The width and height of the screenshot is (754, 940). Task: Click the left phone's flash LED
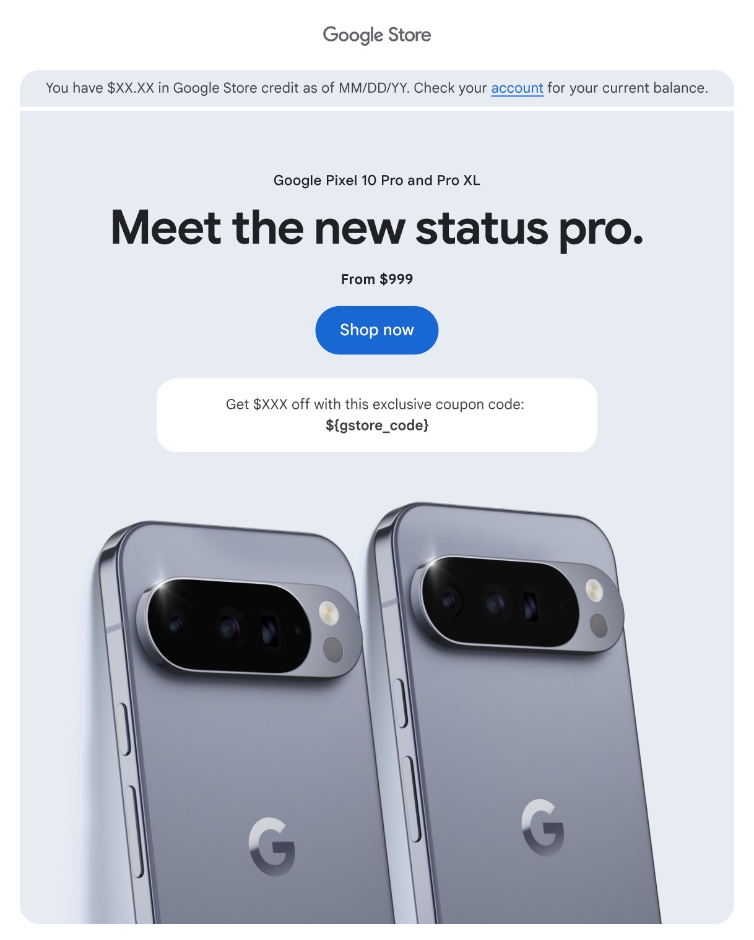[x=329, y=613]
